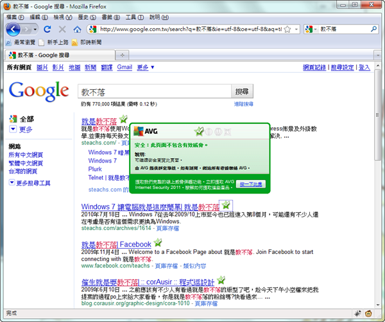Expand the 更多 dropdown in Google top bar
This screenshot has height=322, width=385.
[x=145, y=67]
